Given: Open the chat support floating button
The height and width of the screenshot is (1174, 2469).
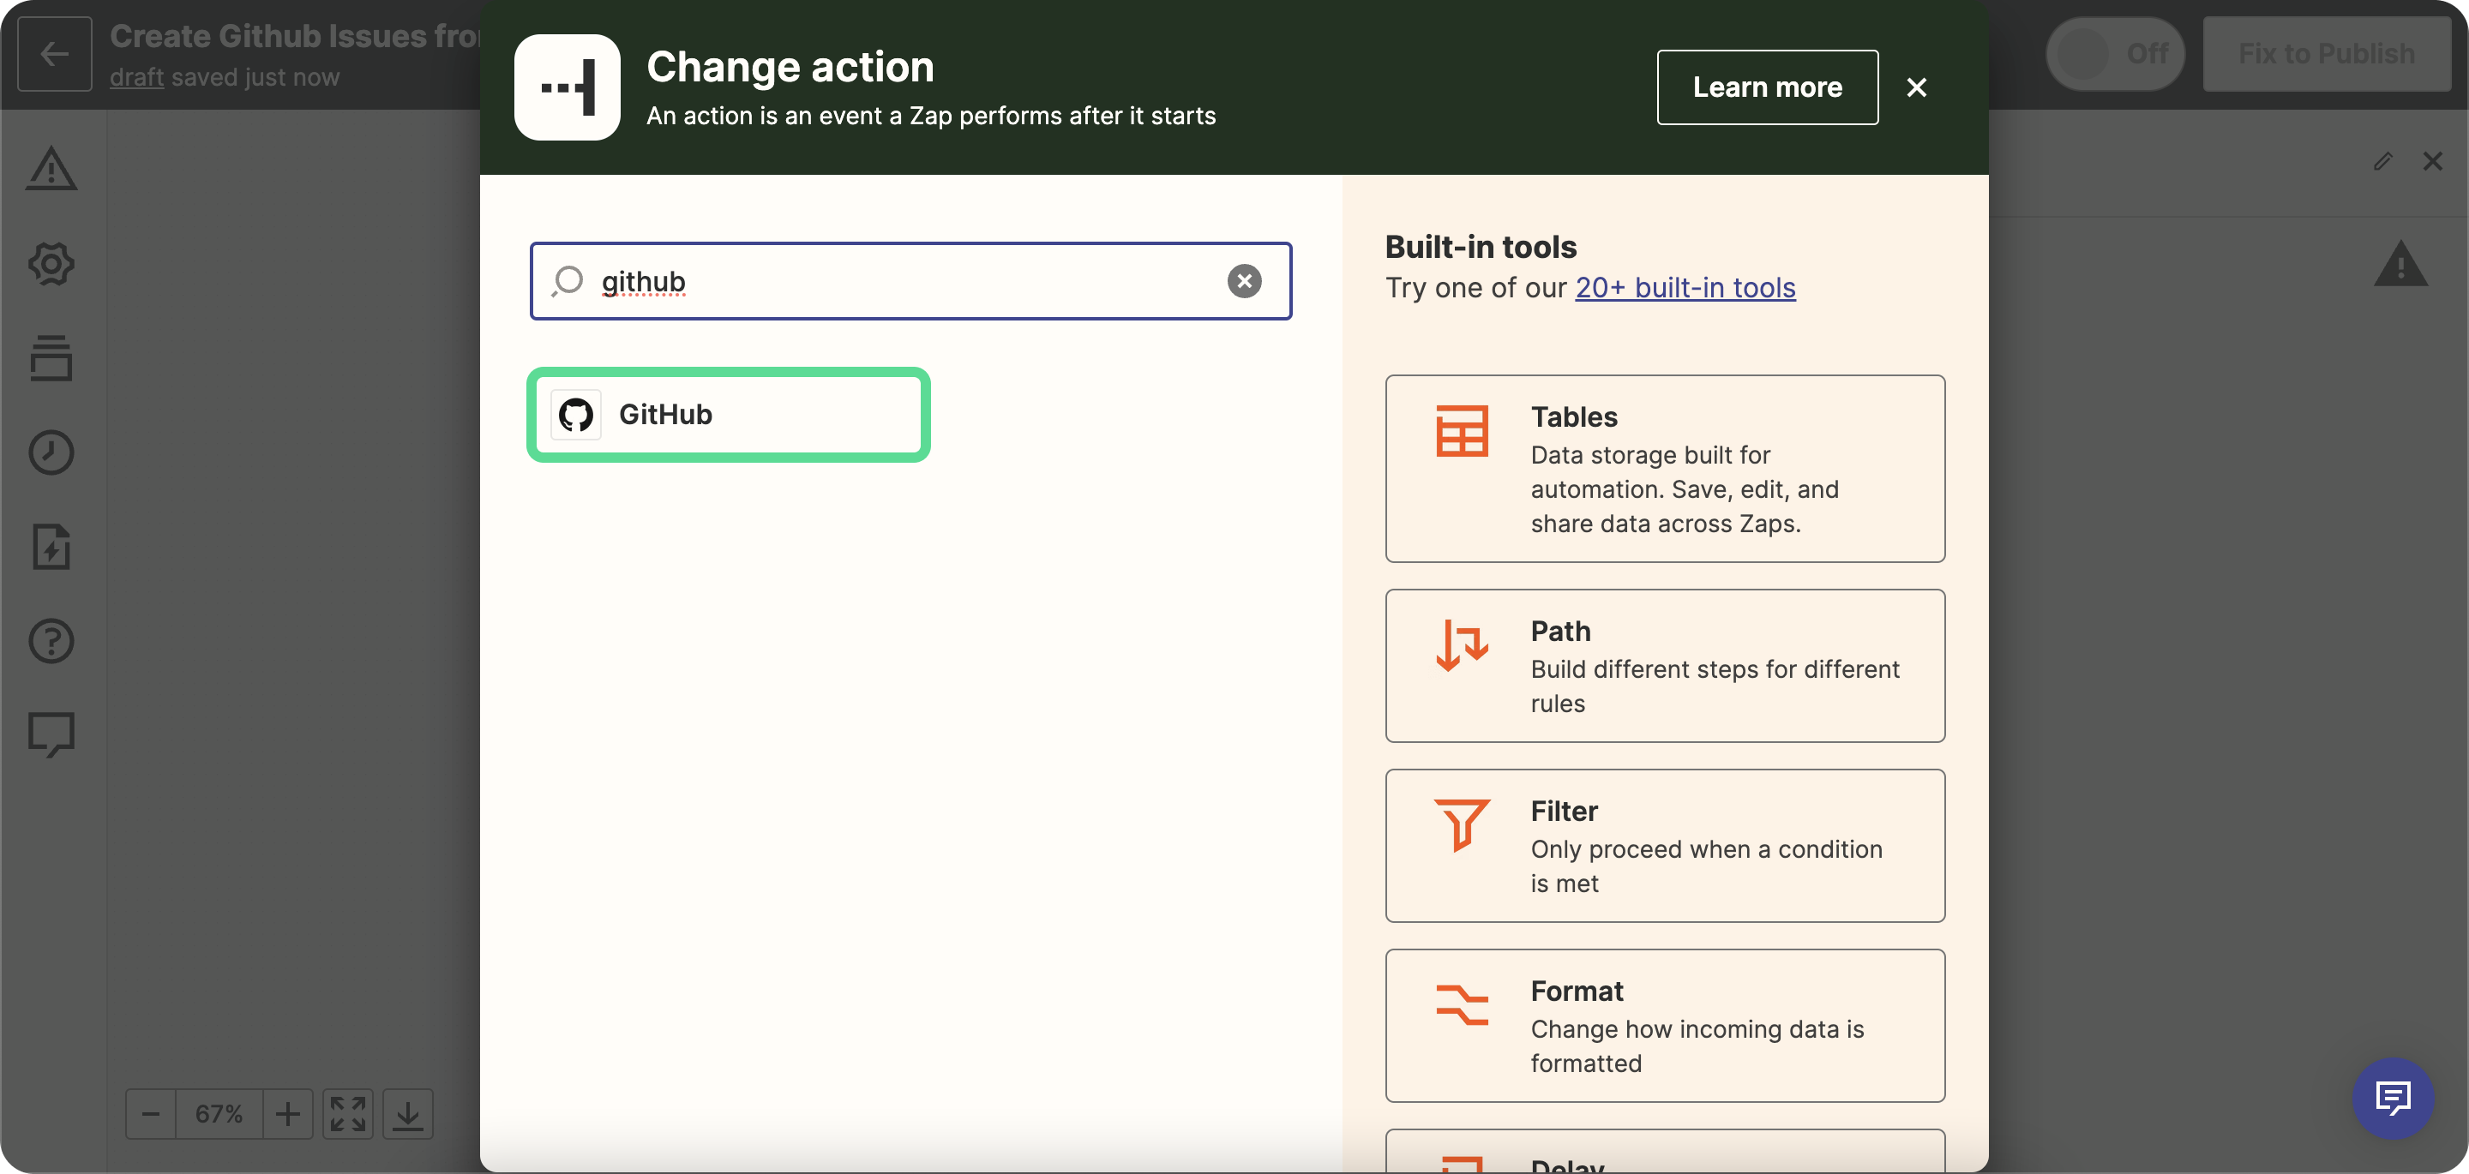Looking at the screenshot, I should pos(2393,1098).
